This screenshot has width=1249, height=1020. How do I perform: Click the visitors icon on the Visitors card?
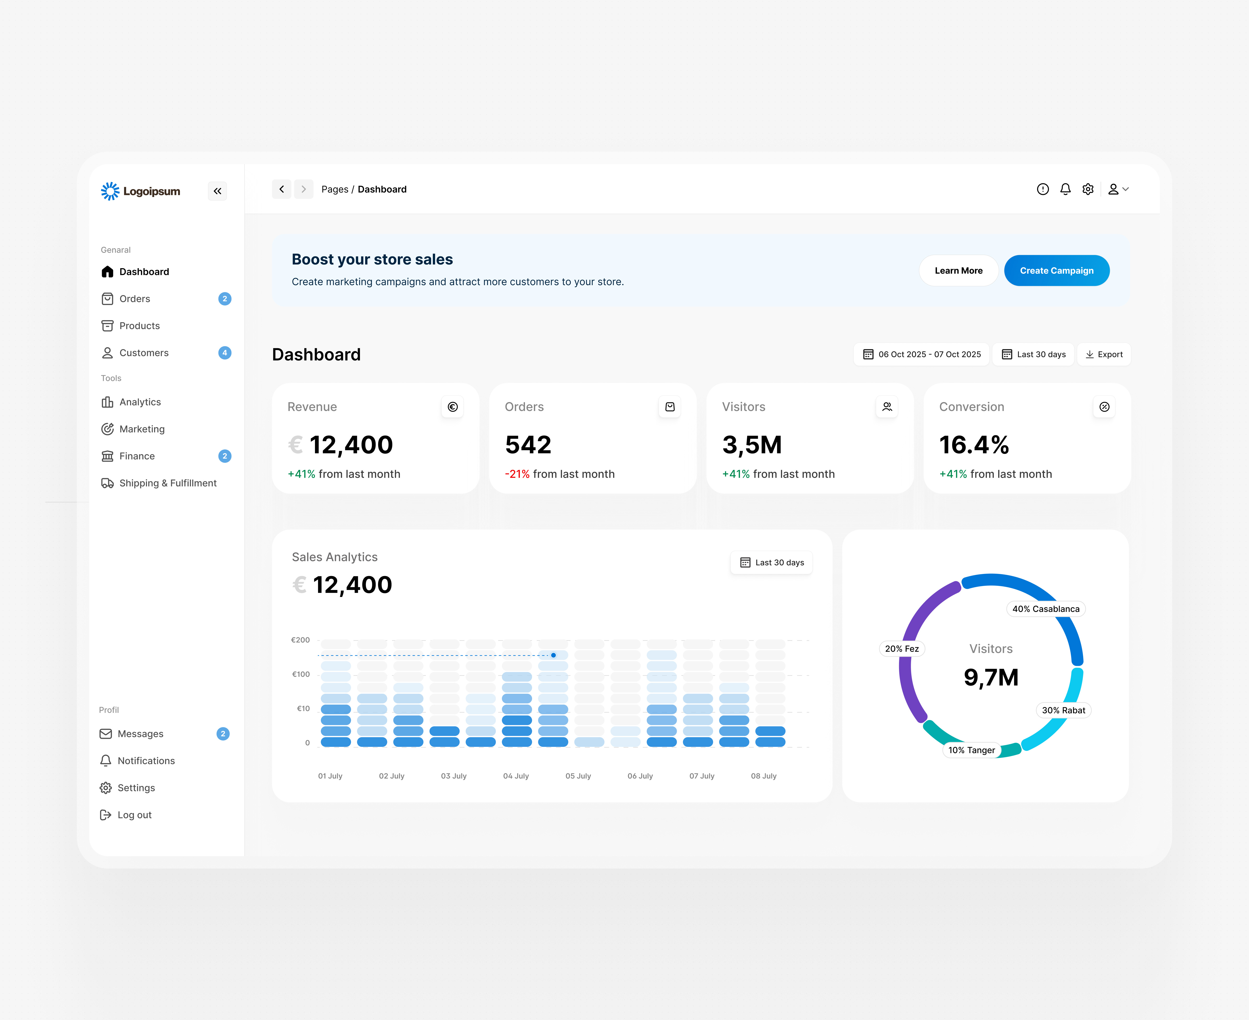click(x=887, y=407)
